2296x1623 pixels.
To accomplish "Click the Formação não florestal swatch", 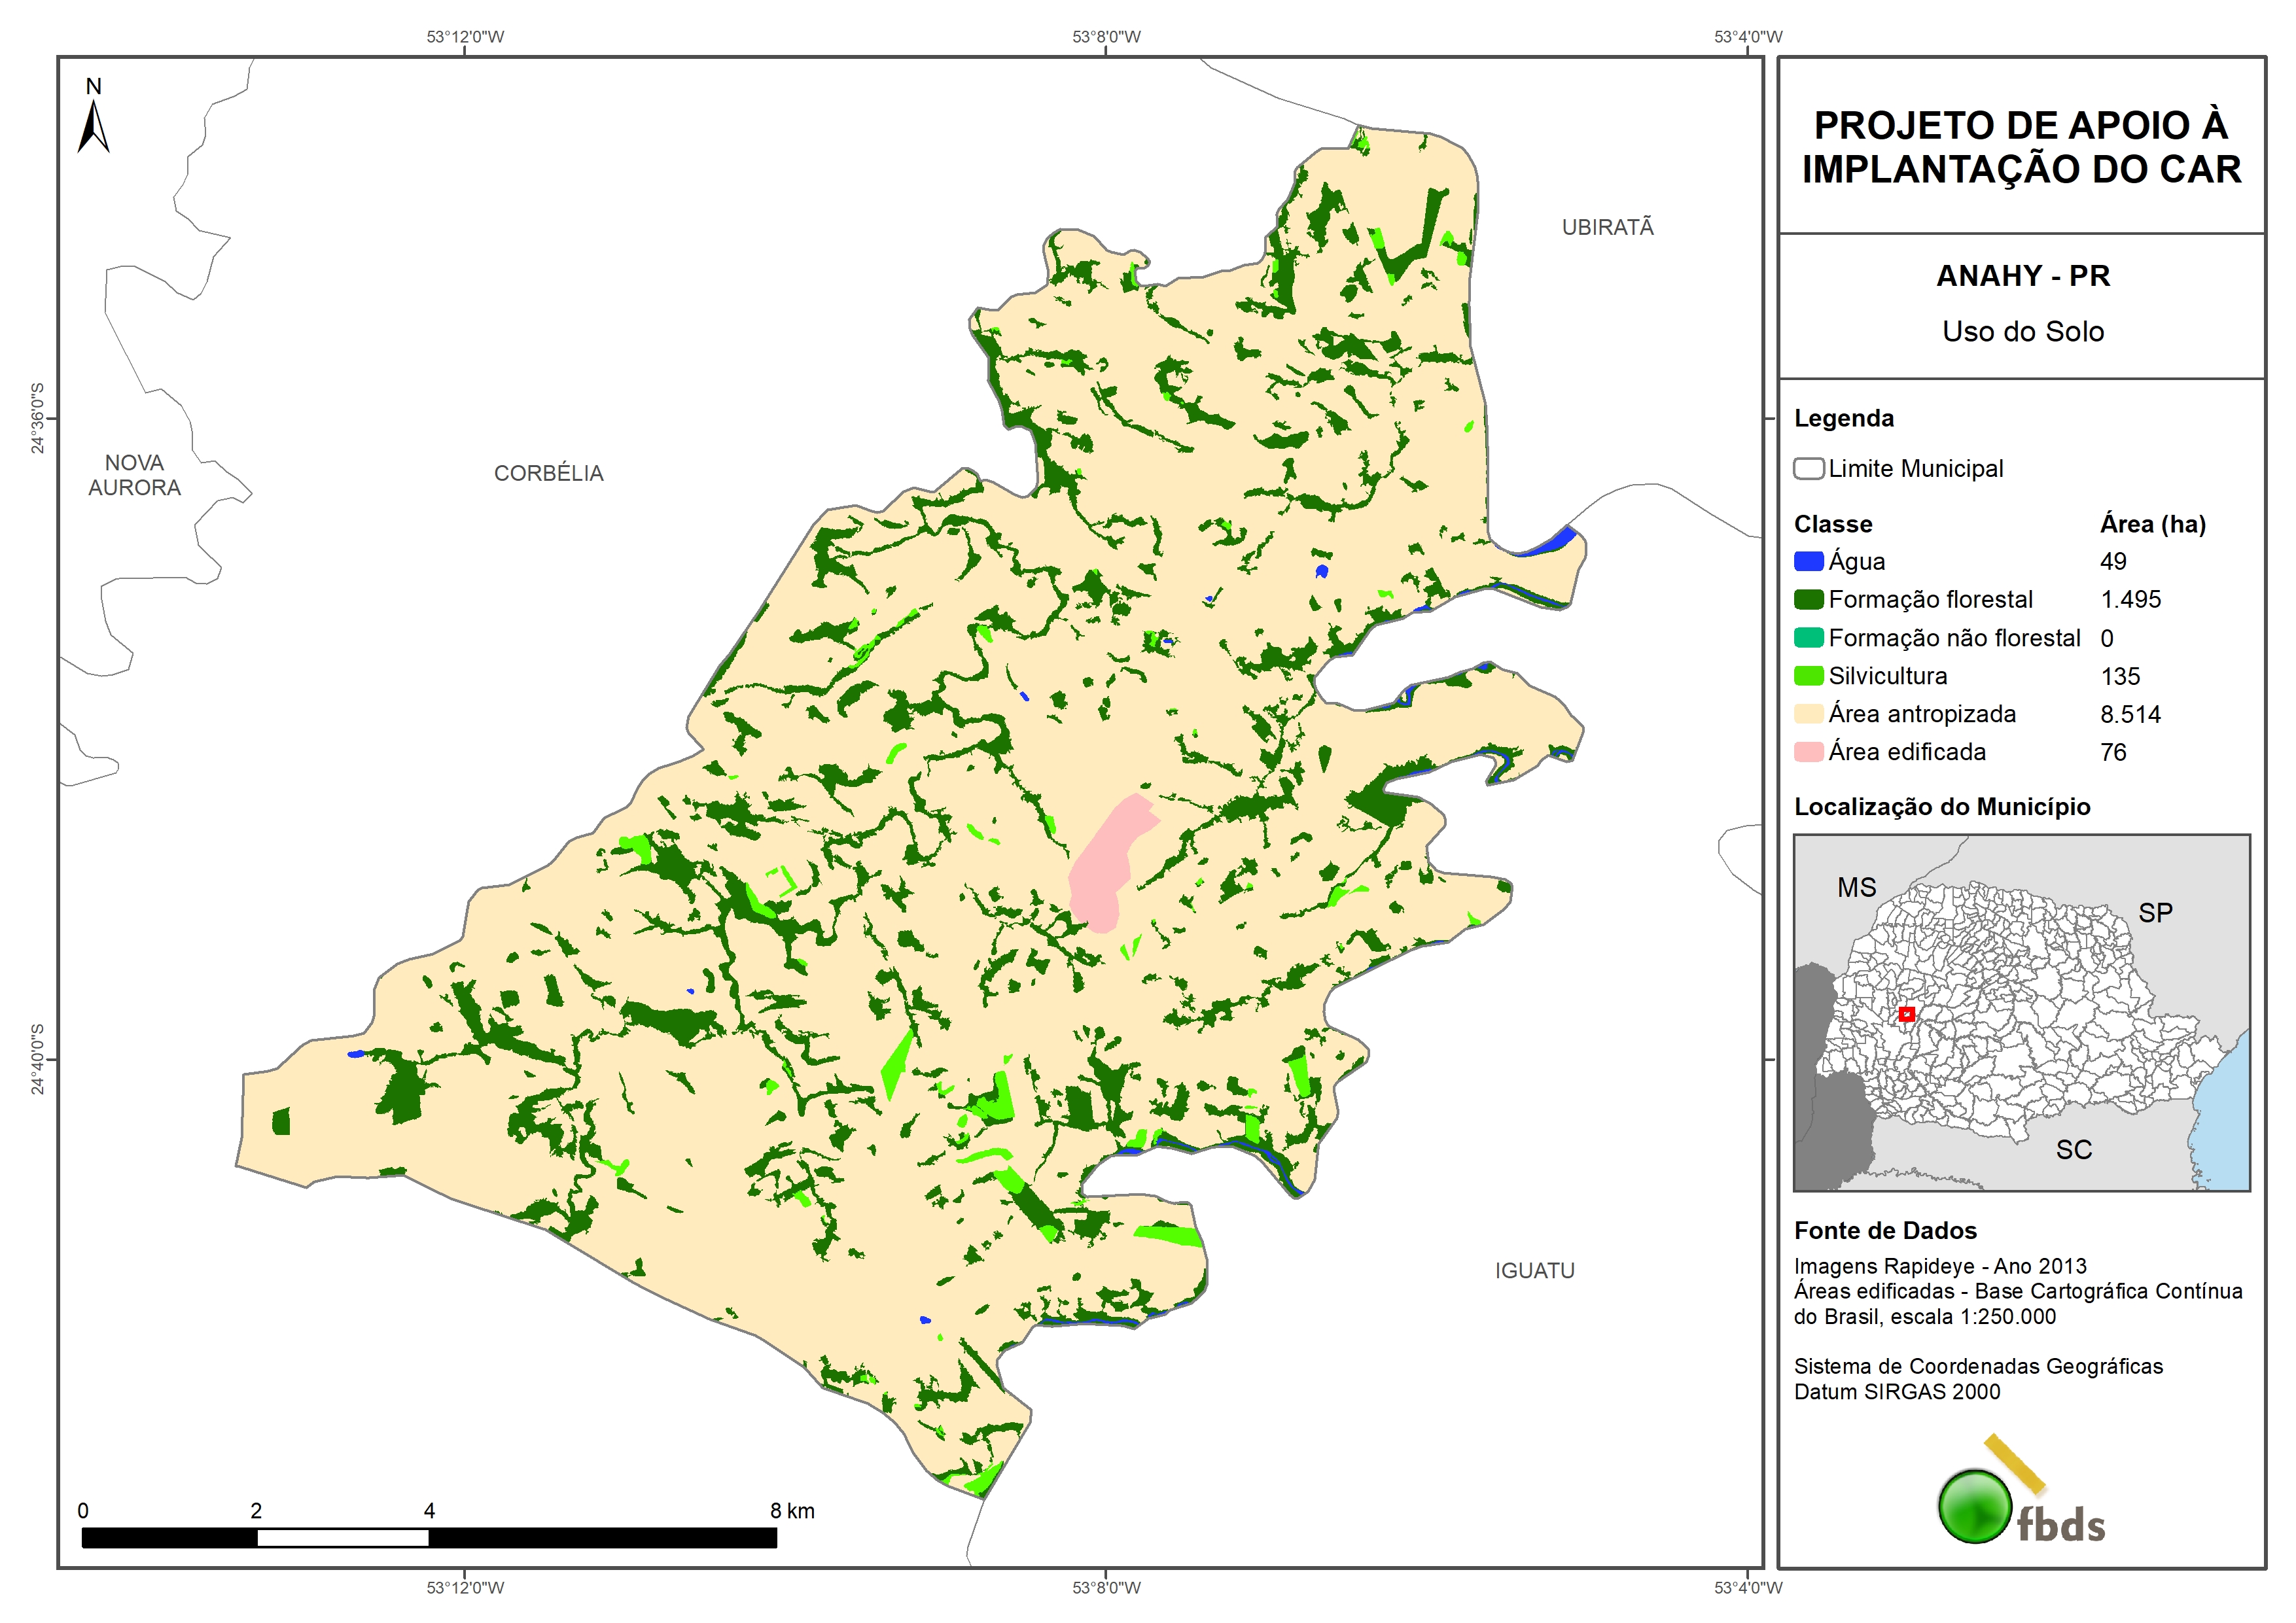I will click(x=1808, y=638).
